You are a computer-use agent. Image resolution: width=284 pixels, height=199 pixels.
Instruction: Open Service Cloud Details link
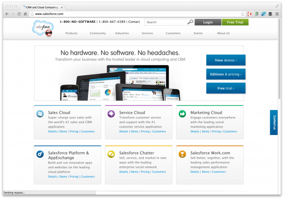(124, 131)
